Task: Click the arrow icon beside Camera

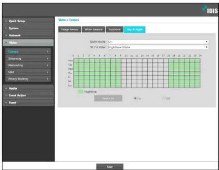Action: tap(48, 52)
